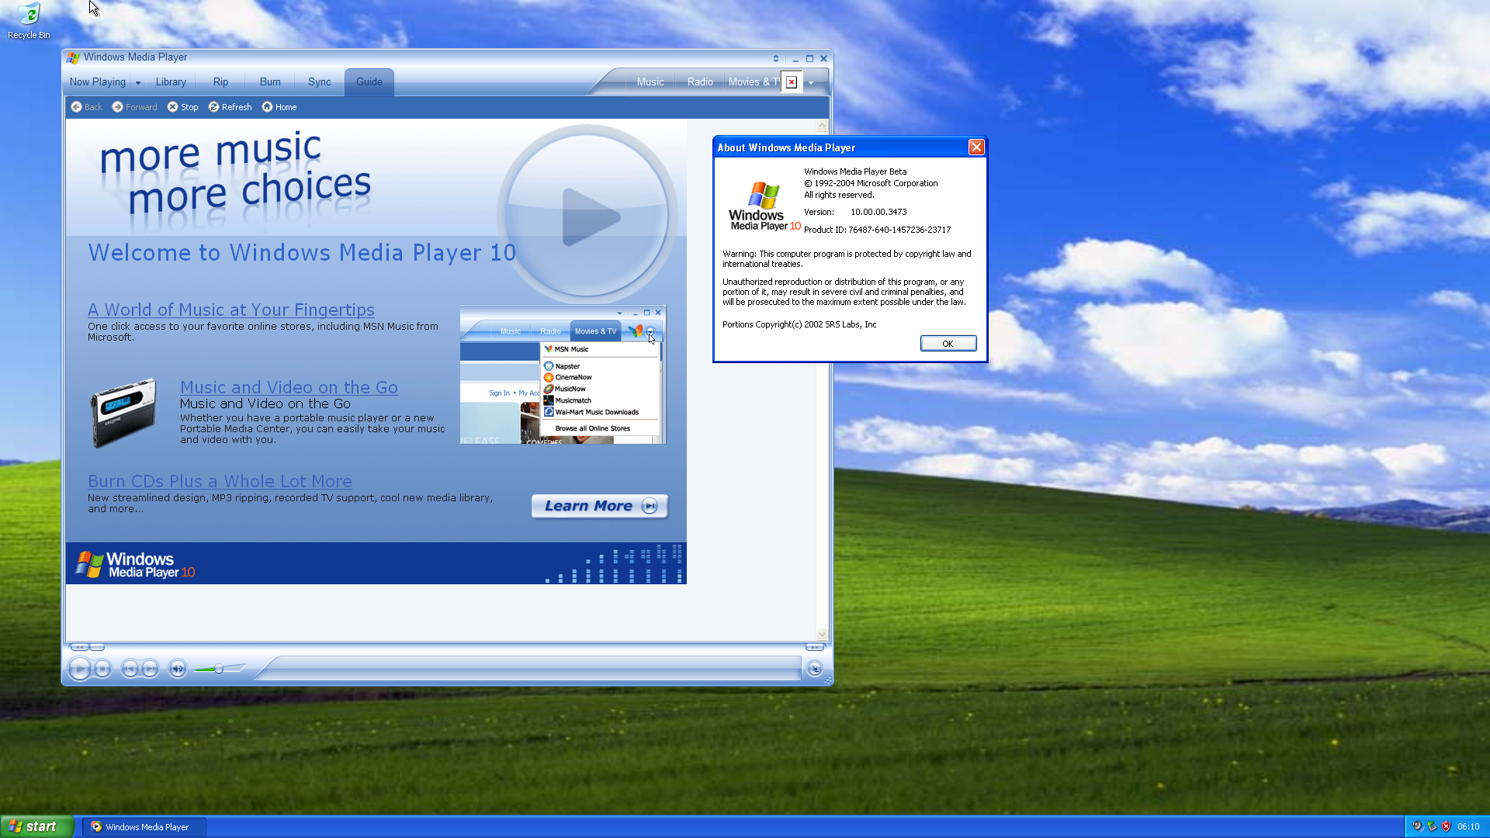Viewport: 1490px width, 838px height.
Task: Click the volume slider knob
Action: (x=219, y=668)
